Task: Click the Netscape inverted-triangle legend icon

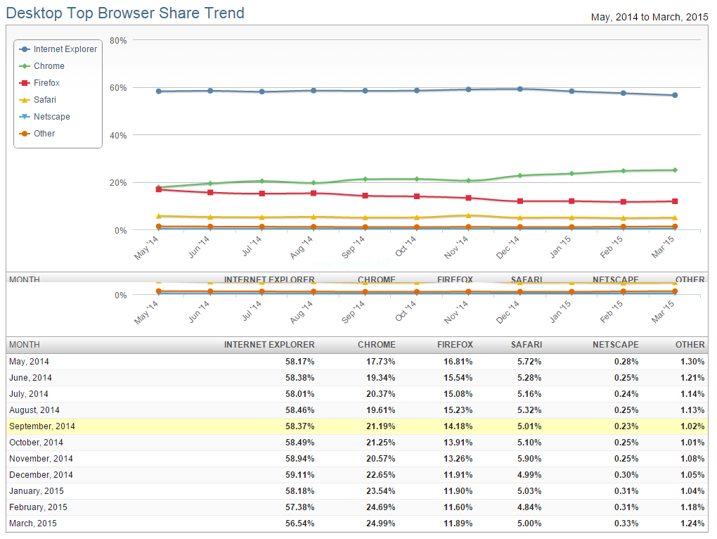Action: (x=25, y=117)
